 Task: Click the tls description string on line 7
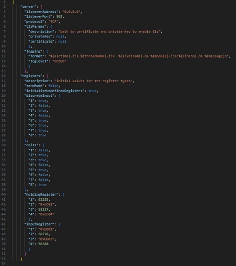[109, 32]
